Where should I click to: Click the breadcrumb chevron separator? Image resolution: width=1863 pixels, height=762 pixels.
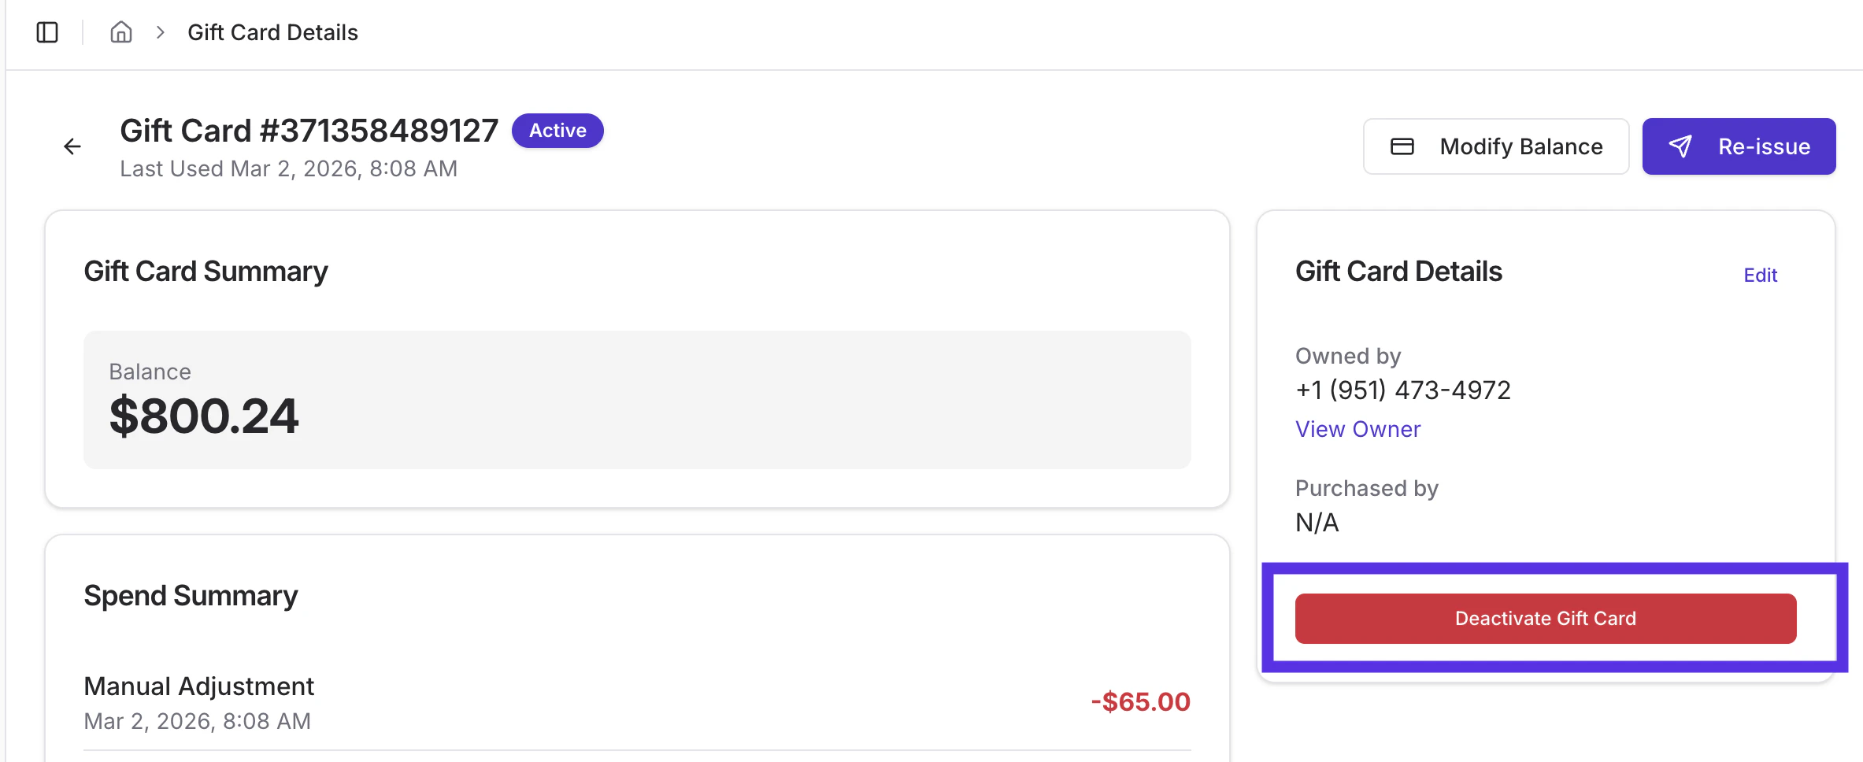[x=161, y=32]
